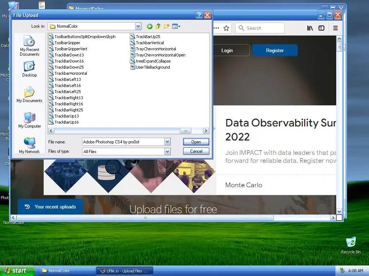Select the TrackBarUp16 file
The width and height of the screenshot is (369, 276).
(64, 122)
